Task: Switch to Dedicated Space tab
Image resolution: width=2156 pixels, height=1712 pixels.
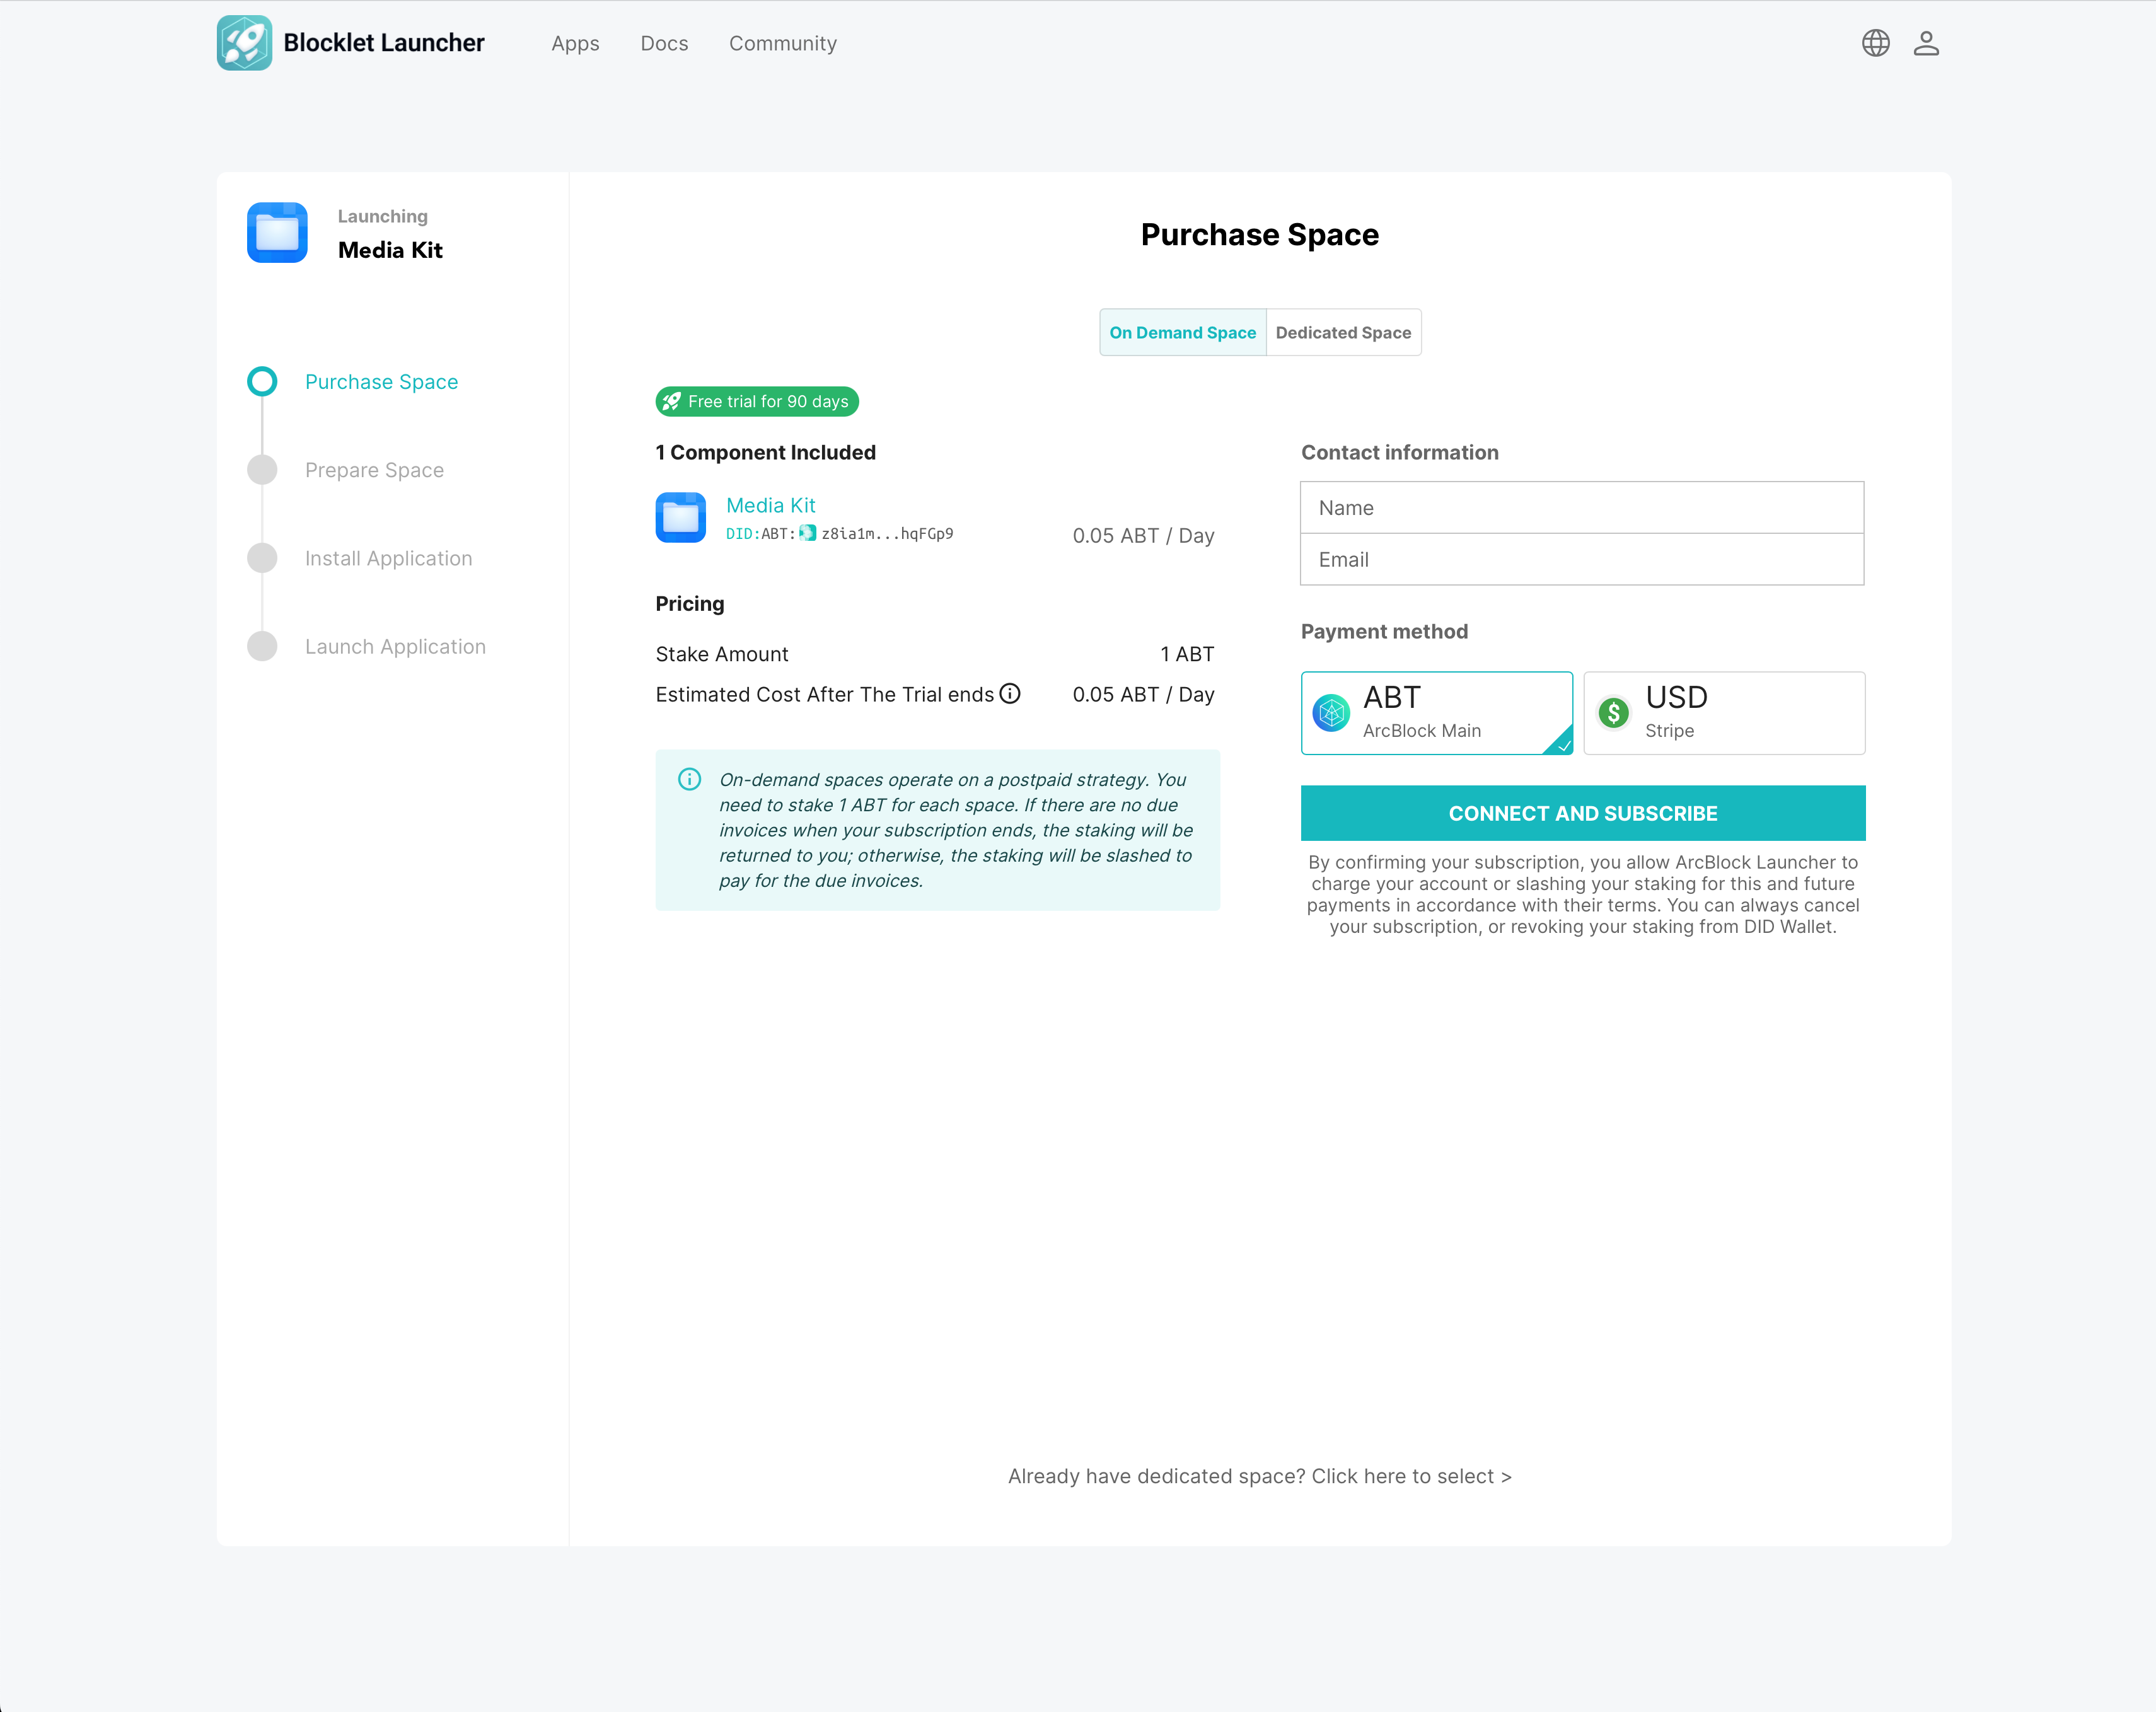Action: (1343, 333)
